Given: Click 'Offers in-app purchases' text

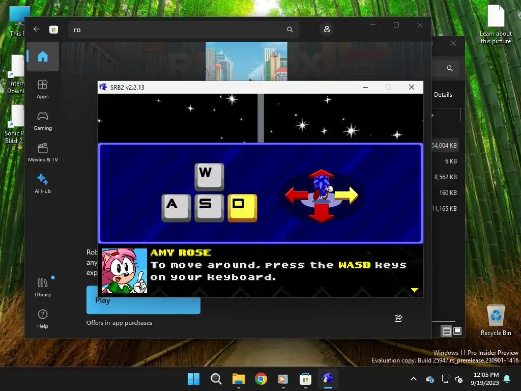Looking at the screenshot, I should pyautogui.click(x=119, y=322).
